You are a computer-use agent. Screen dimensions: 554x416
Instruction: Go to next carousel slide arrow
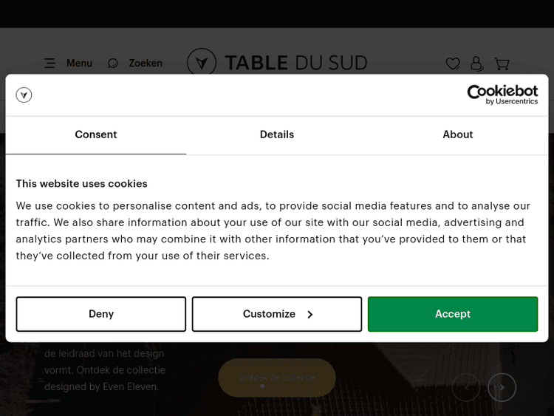point(502,386)
